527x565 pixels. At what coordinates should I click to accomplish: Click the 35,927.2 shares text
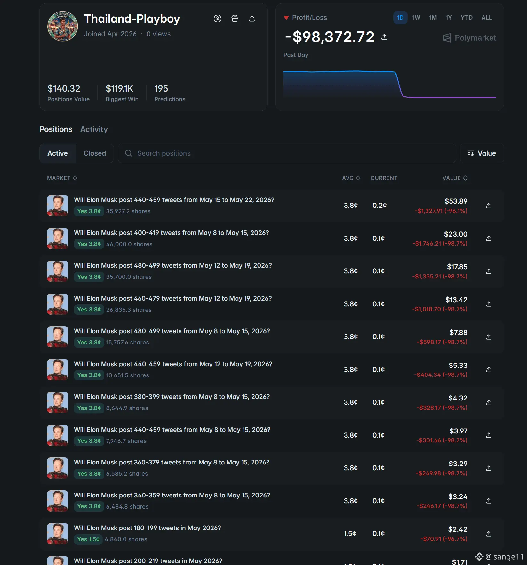(x=128, y=211)
